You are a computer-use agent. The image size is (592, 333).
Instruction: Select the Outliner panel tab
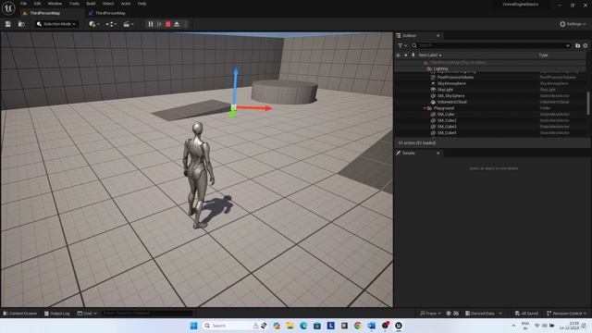tap(409, 35)
